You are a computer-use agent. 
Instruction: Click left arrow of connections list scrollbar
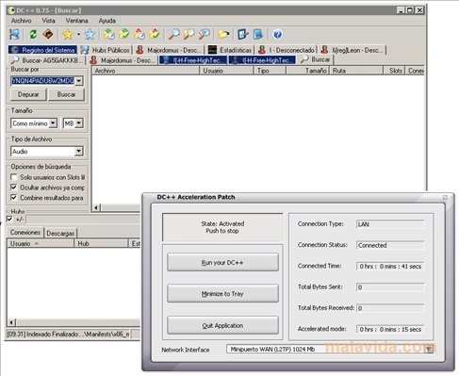point(11,322)
